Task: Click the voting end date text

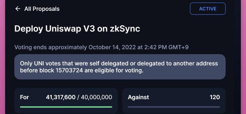Action: [101, 47]
